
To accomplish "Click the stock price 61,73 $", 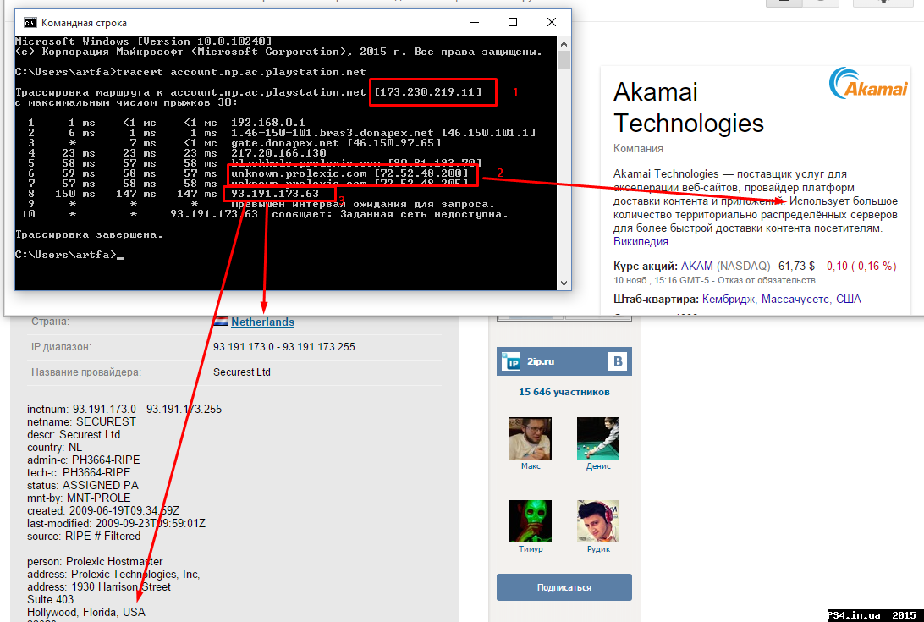I will click(x=796, y=266).
